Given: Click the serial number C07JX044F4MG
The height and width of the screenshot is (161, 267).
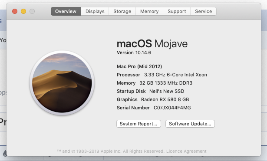Looking at the screenshot, I should click(x=172, y=108).
